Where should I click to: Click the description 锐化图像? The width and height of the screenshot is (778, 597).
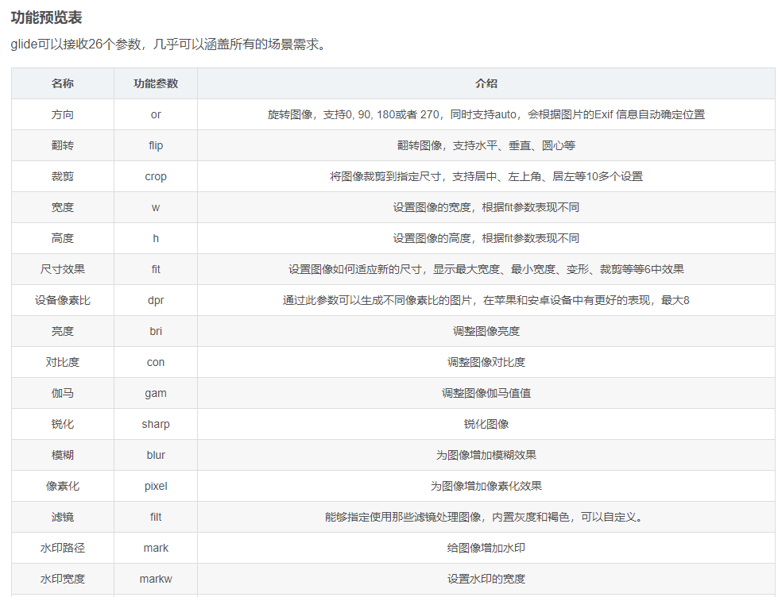486,425
